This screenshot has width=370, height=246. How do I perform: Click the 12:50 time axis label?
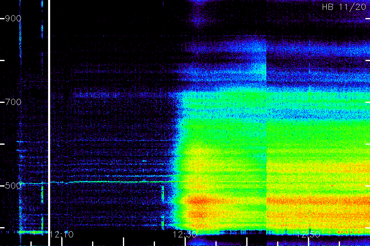pos(308,235)
